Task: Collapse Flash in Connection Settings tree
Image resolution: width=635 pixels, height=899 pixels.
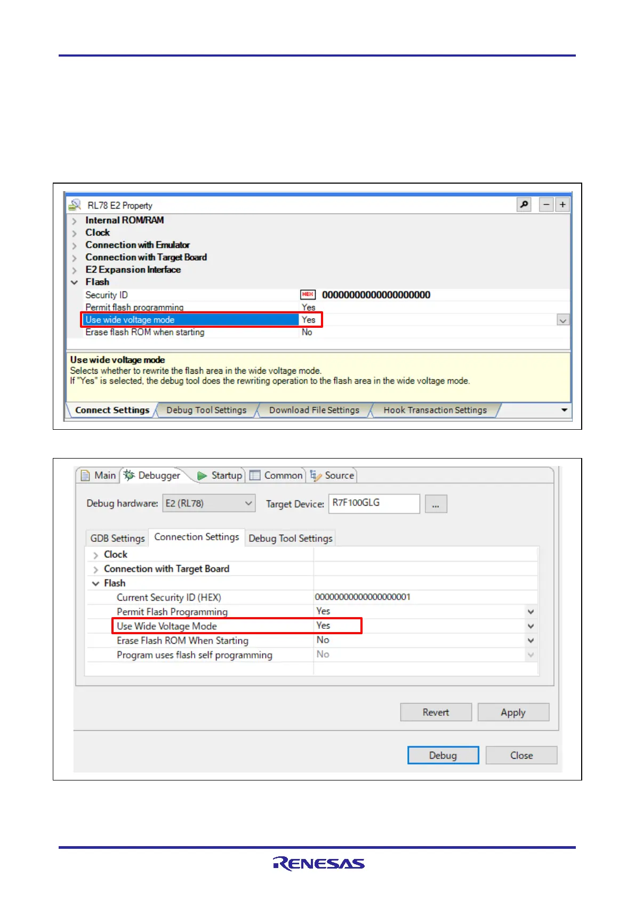Action: pyautogui.click(x=95, y=583)
